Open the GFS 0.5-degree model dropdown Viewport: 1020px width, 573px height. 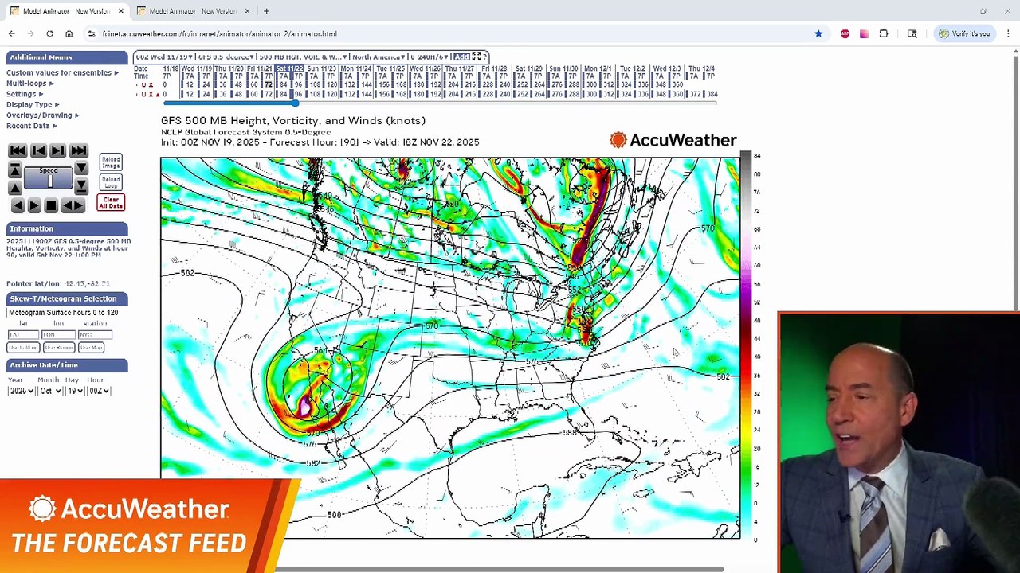(226, 57)
